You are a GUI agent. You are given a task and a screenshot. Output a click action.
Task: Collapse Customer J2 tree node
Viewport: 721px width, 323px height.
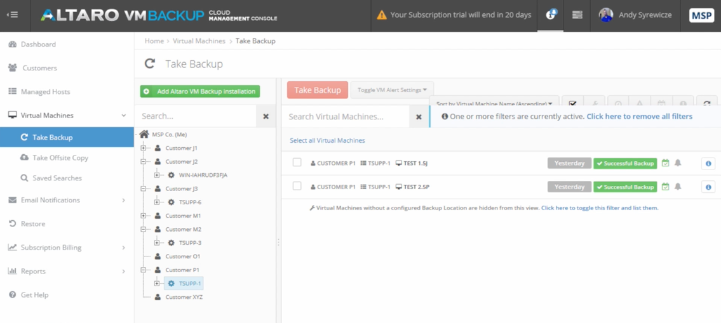click(144, 162)
